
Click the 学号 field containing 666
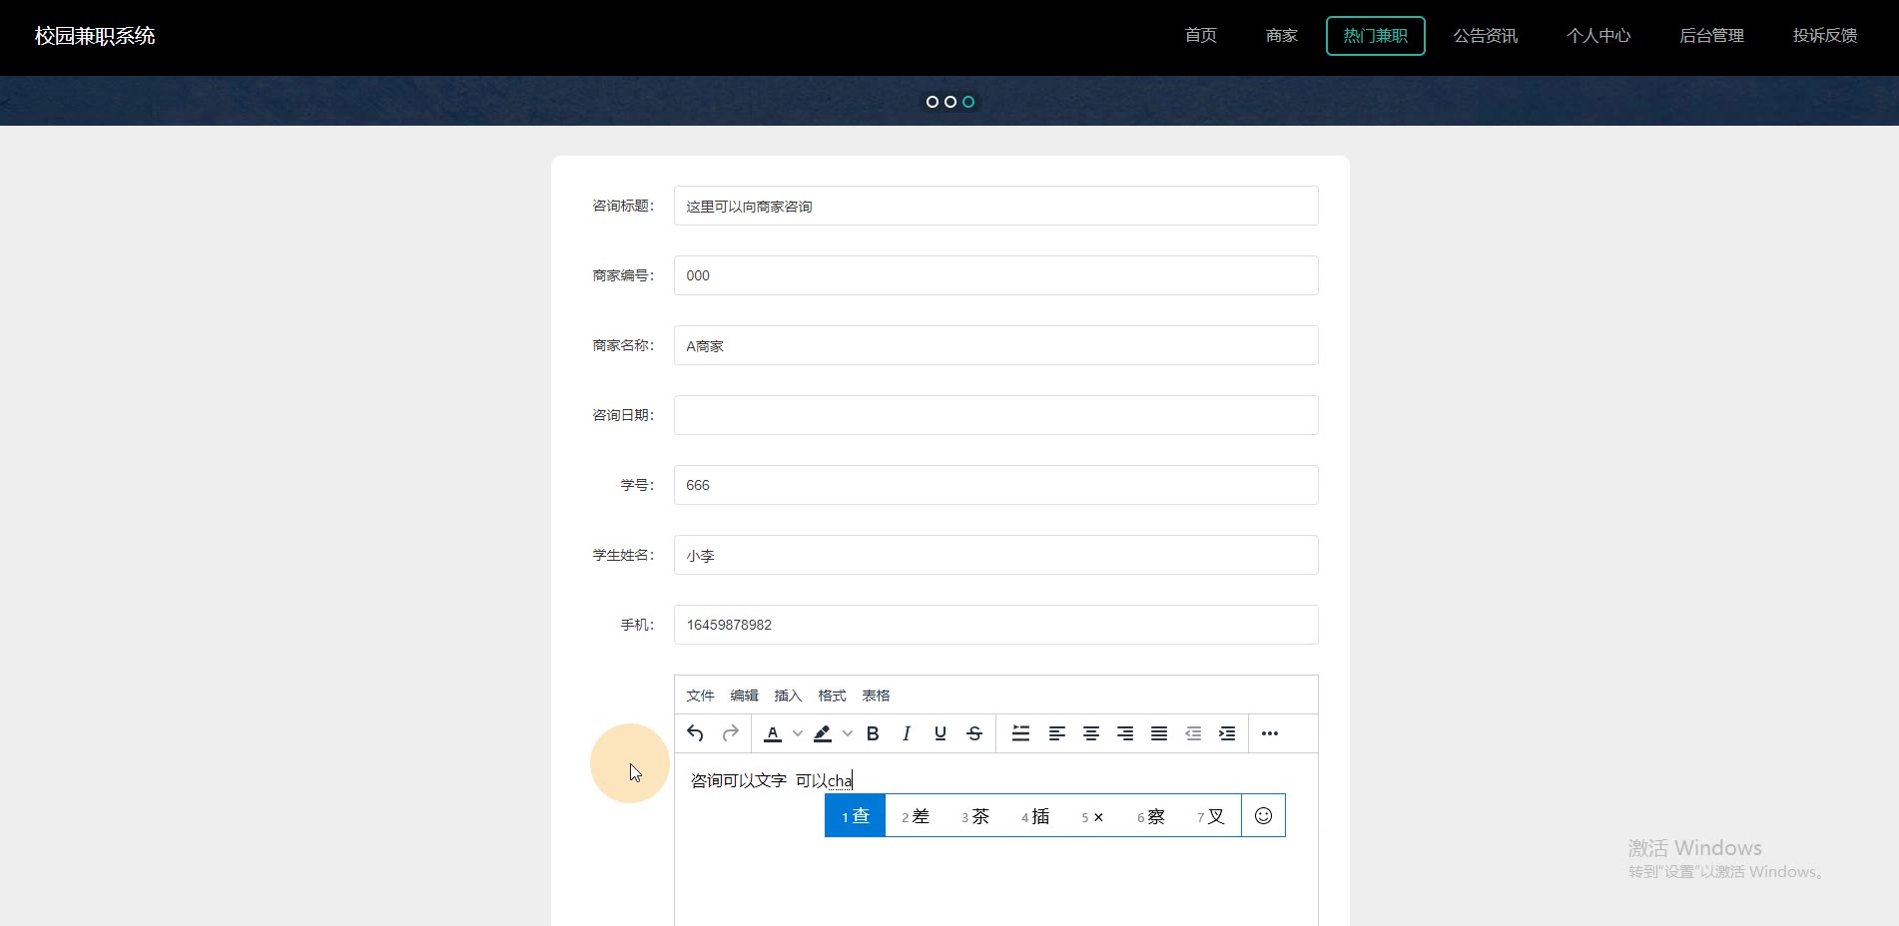tap(996, 485)
